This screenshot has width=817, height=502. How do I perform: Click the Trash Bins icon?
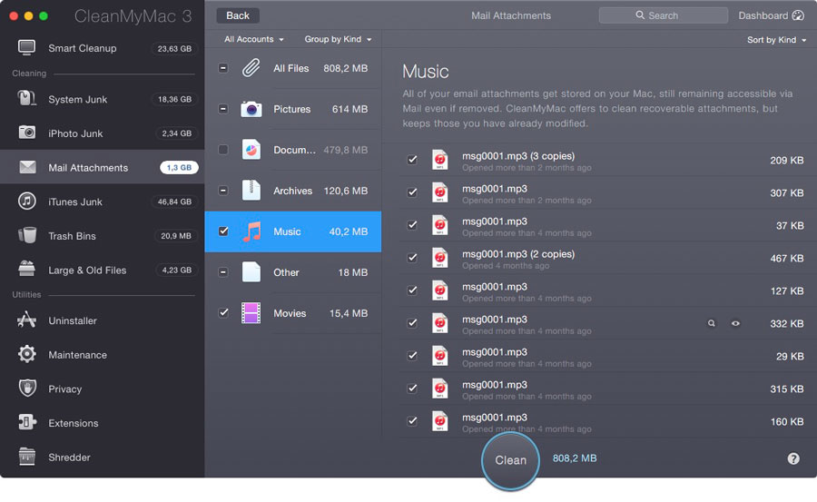pyautogui.click(x=27, y=235)
